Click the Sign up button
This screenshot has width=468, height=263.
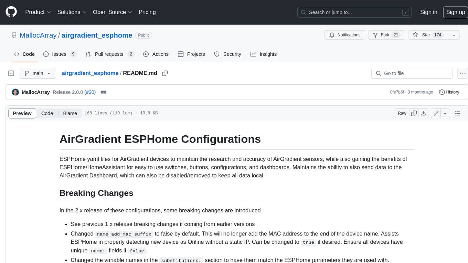pyautogui.click(x=455, y=12)
